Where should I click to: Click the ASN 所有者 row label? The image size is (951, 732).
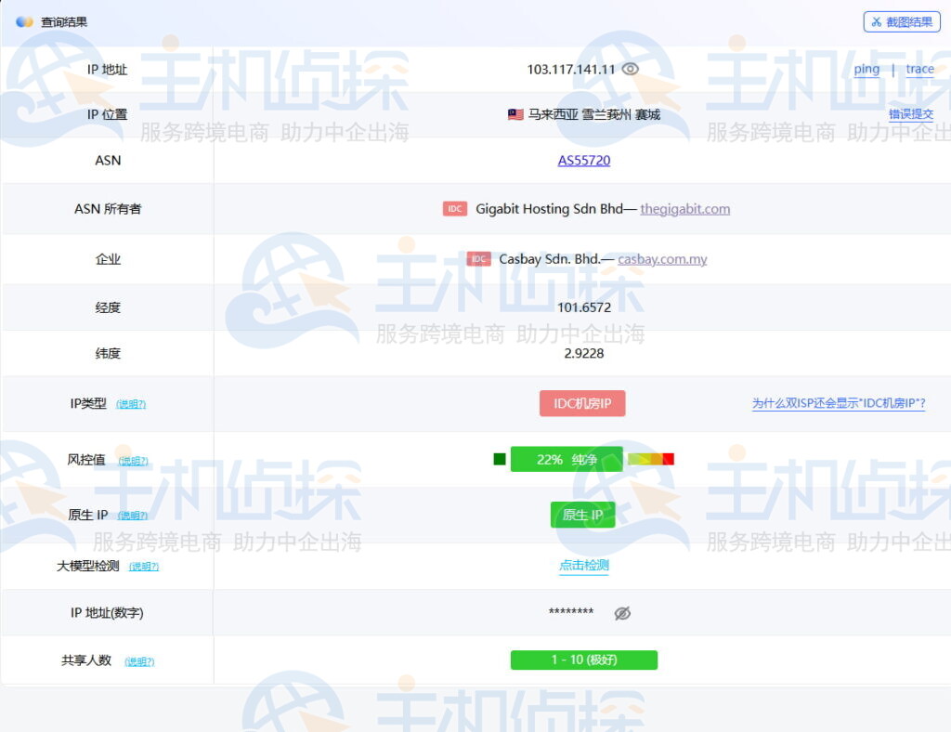click(x=108, y=209)
